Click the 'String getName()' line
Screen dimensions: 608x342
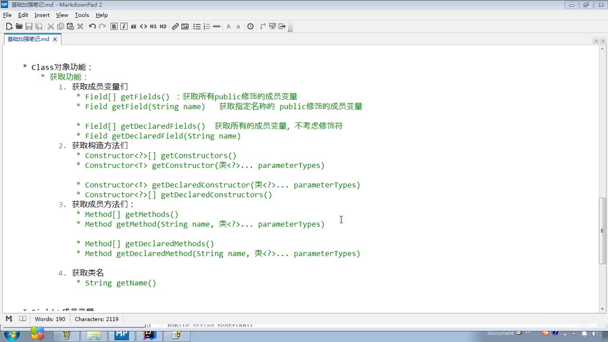click(116, 283)
